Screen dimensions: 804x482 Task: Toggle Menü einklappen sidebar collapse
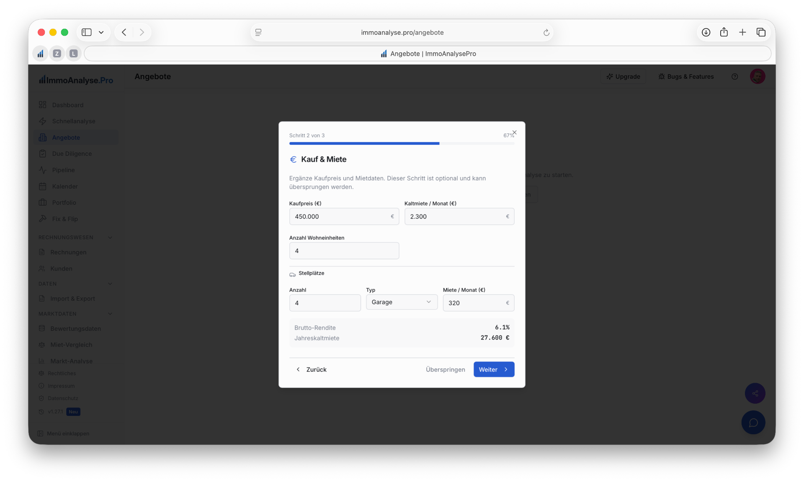64,433
